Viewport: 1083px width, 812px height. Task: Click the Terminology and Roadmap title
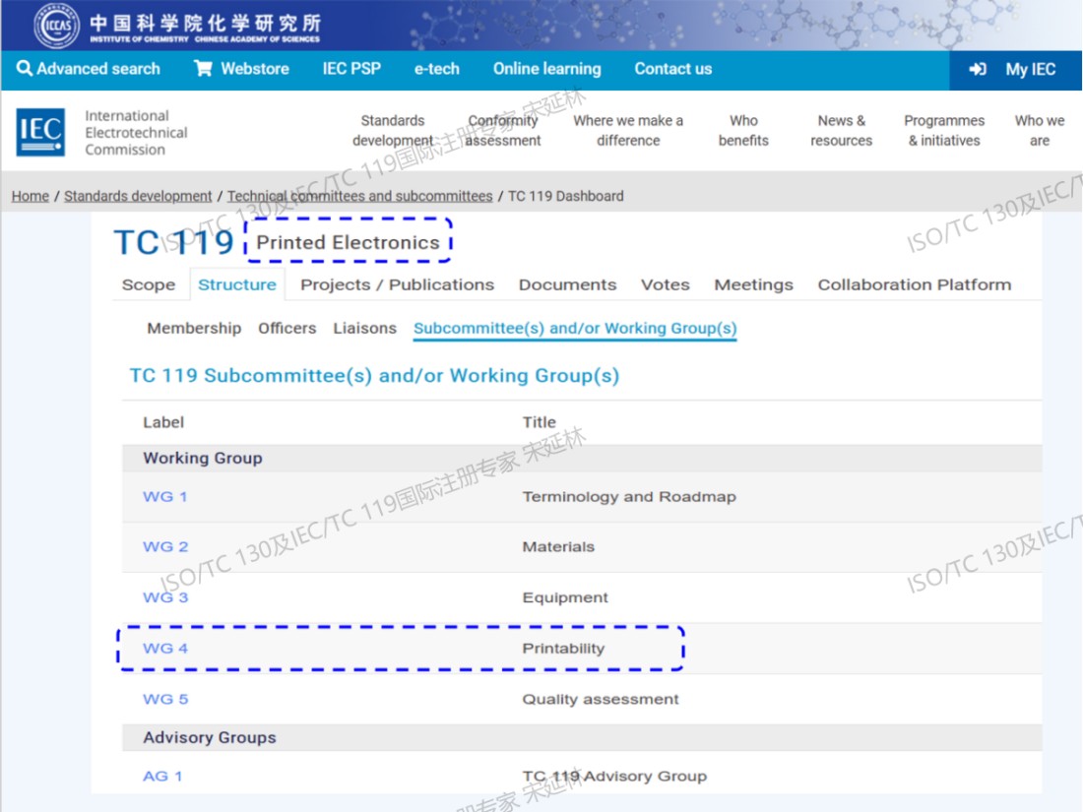(x=629, y=496)
